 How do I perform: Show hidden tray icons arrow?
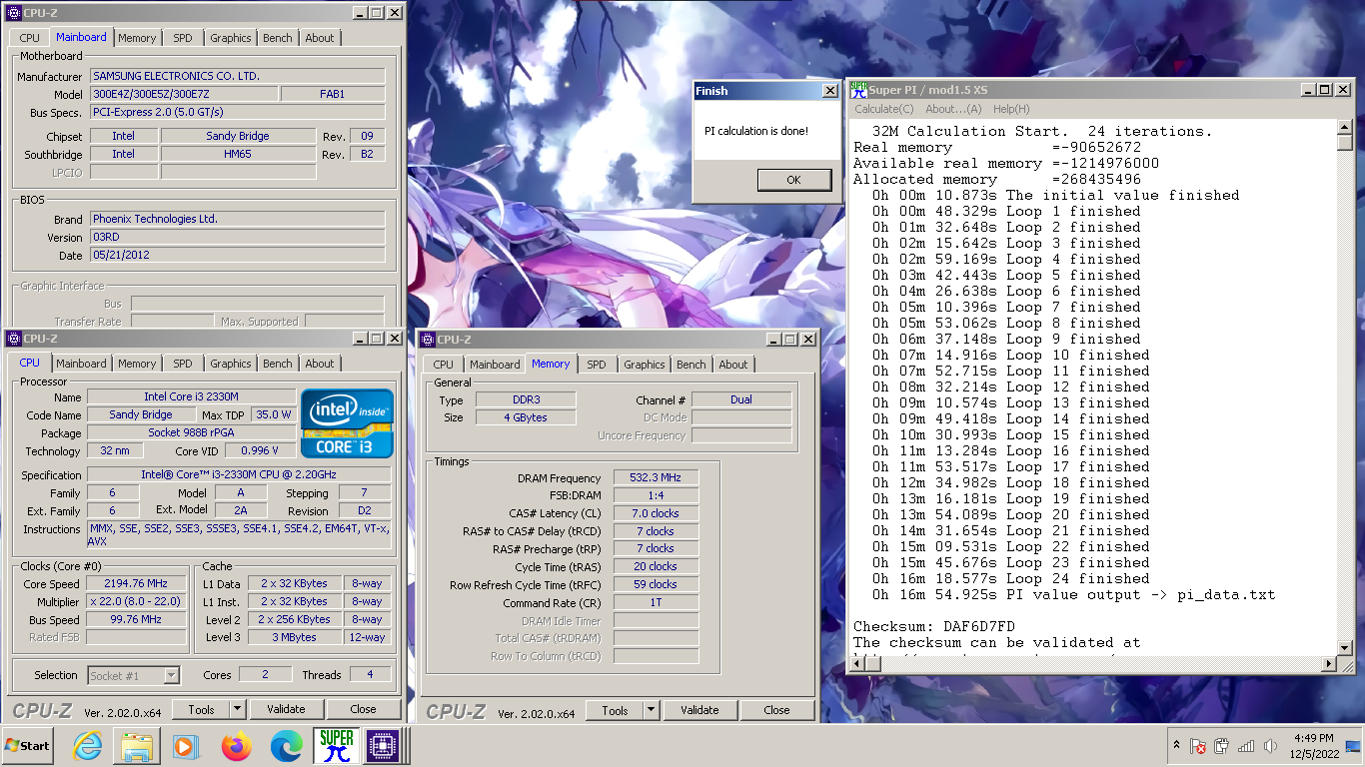pos(1176,746)
